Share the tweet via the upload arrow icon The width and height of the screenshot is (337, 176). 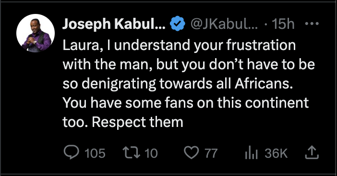click(312, 153)
